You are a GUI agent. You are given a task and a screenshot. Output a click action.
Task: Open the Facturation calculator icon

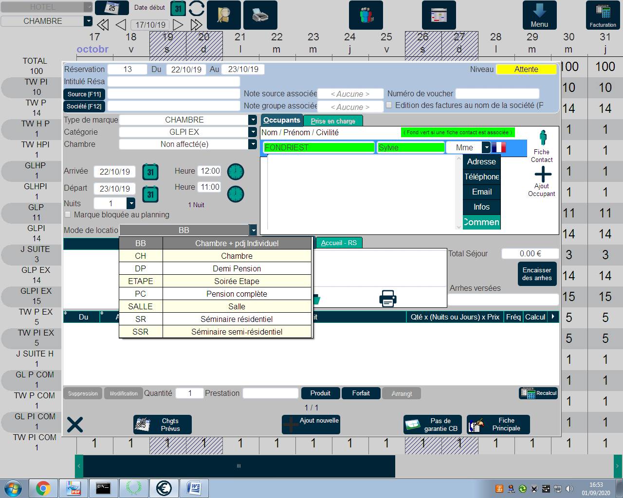pos(603,15)
